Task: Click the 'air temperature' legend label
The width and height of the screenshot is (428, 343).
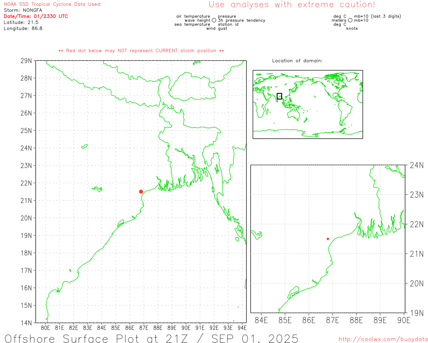Action: pos(193,16)
